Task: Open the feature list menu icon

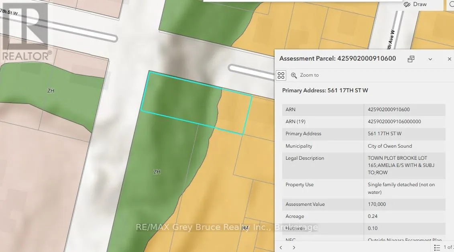Action: pyautogui.click(x=437, y=247)
